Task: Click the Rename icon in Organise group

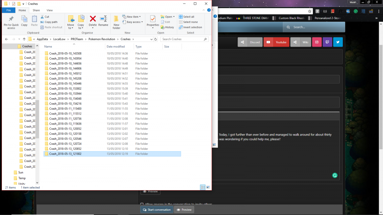Action: (x=103, y=19)
